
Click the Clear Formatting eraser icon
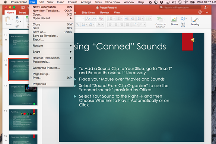coord(101,19)
